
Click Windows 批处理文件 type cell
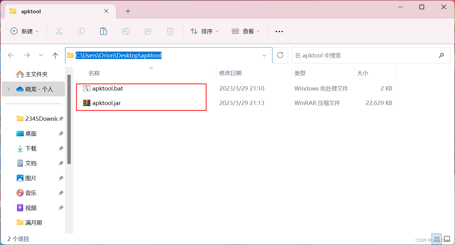click(x=321, y=88)
